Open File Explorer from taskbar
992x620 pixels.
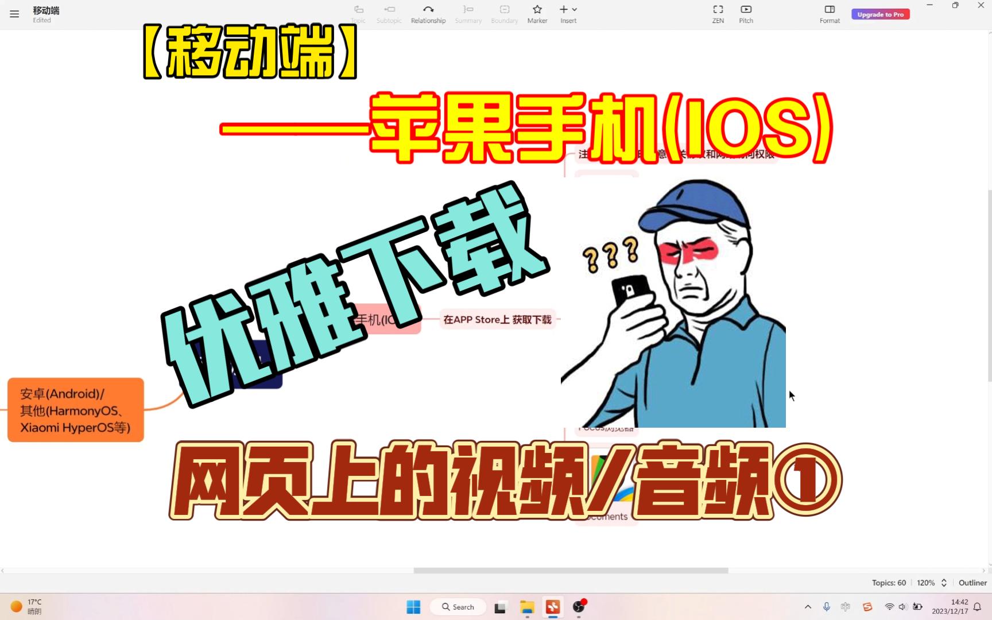click(x=527, y=607)
